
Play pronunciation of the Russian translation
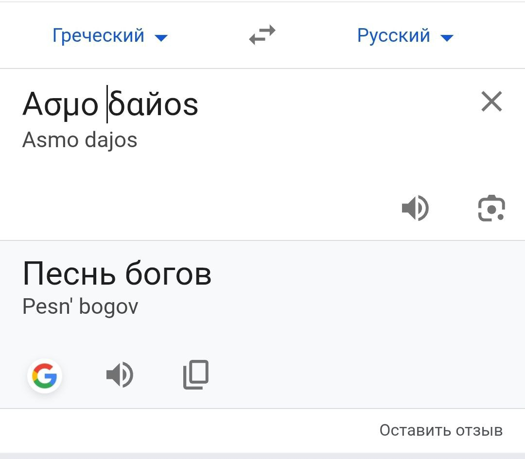pyautogui.click(x=120, y=374)
